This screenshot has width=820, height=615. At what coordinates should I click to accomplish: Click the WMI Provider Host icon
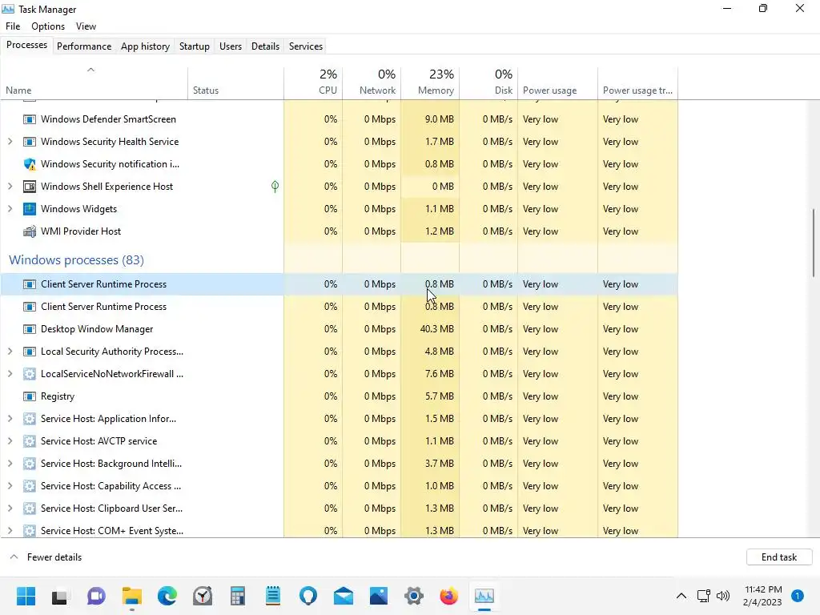(x=30, y=231)
